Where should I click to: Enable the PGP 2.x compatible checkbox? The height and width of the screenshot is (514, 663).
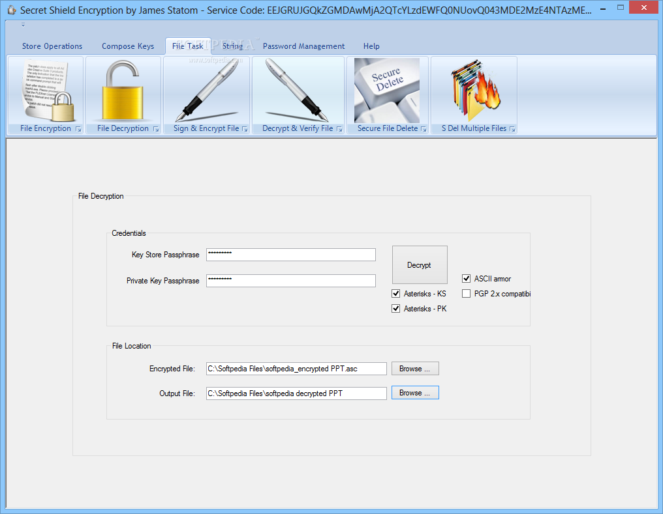tap(466, 294)
